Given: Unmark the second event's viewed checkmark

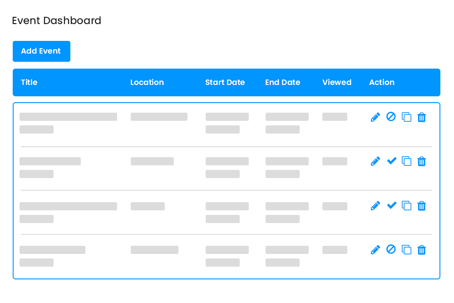Looking at the screenshot, I should coord(391,161).
